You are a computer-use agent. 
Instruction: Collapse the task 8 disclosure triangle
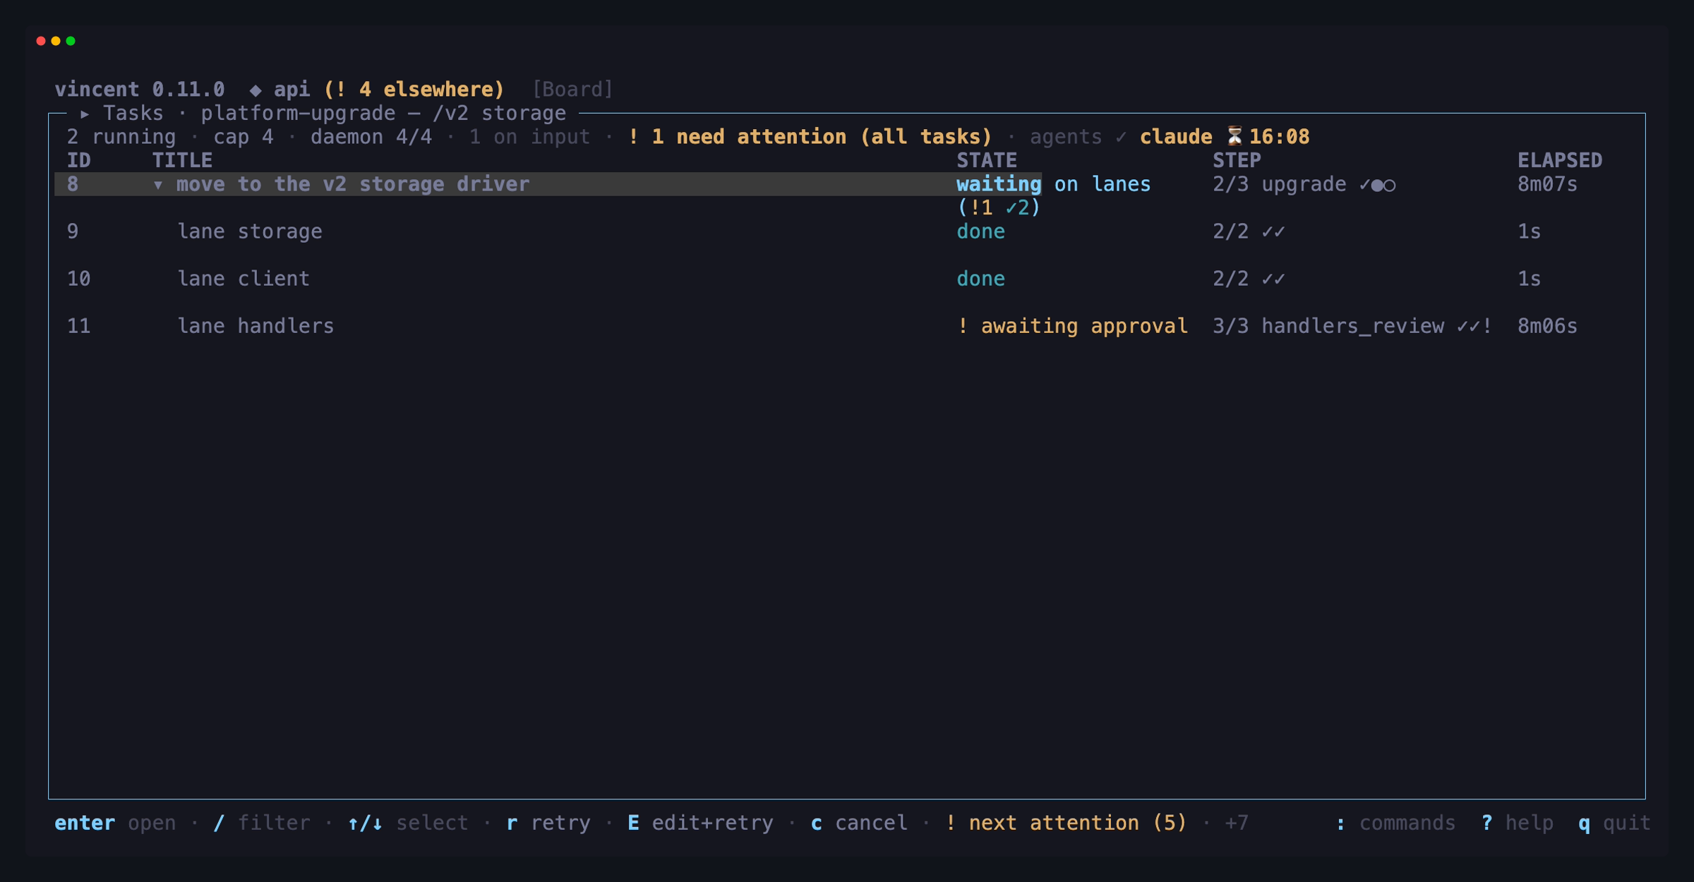tap(158, 186)
